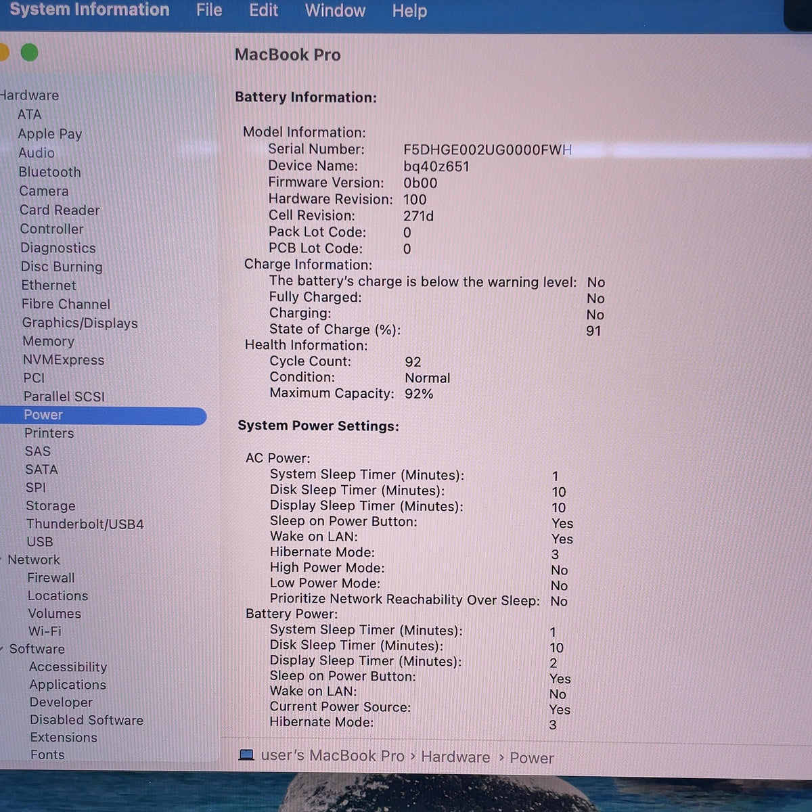Select Graphics/Displays in the sidebar
The image size is (812, 812).
pyautogui.click(x=80, y=323)
